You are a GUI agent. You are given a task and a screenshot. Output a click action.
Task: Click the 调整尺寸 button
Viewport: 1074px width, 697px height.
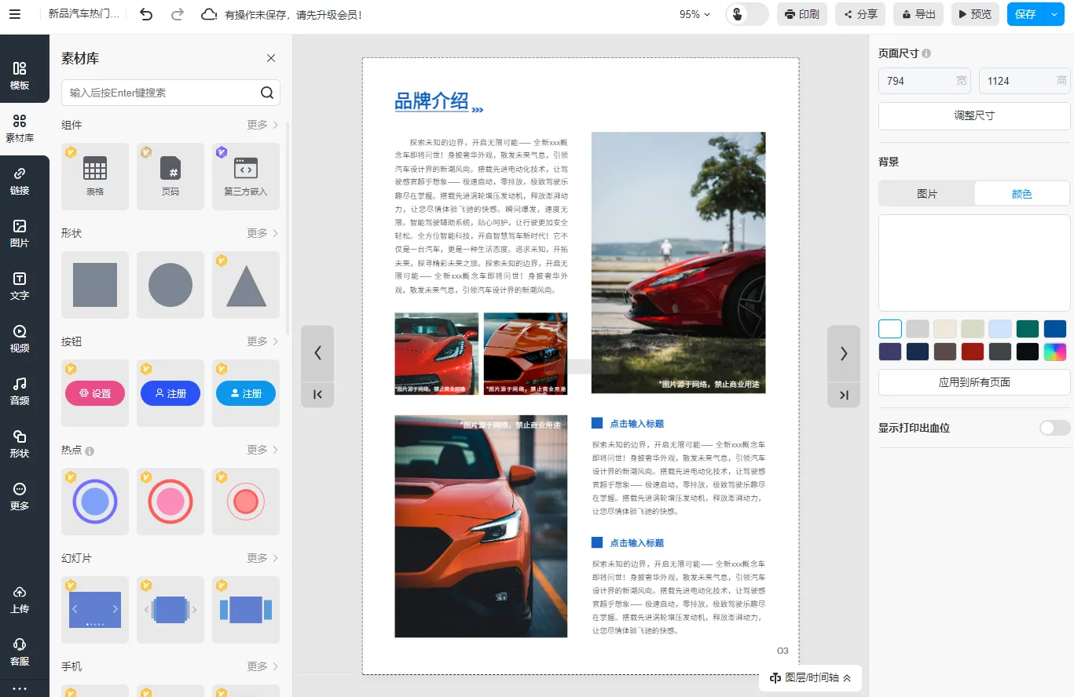(x=974, y=115)
